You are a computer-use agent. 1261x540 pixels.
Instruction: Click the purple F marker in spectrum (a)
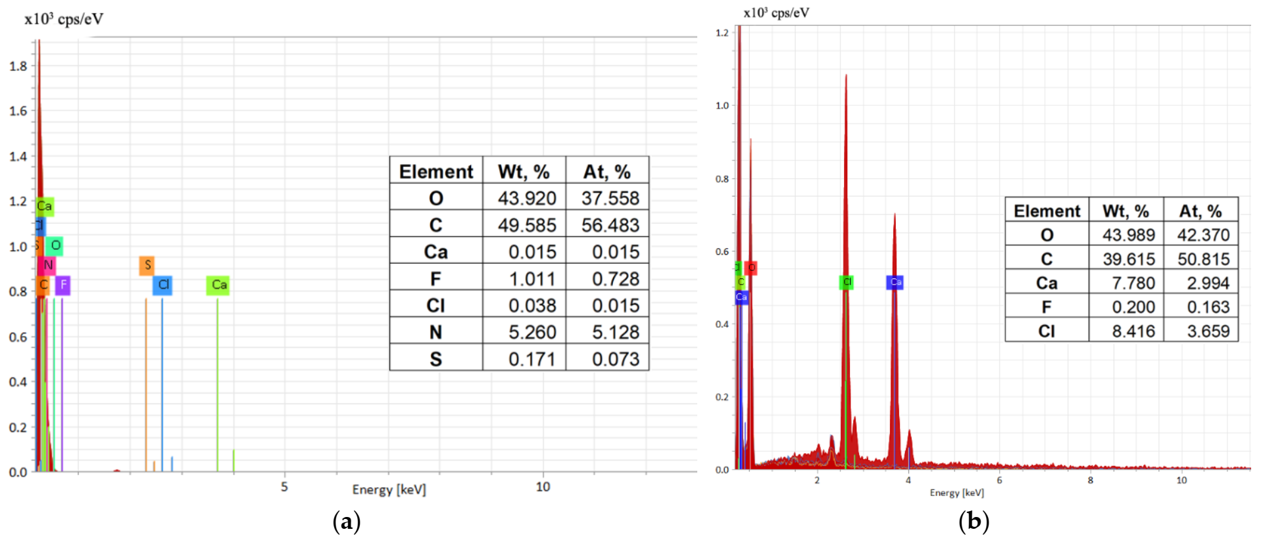click(x=62, y=285)
